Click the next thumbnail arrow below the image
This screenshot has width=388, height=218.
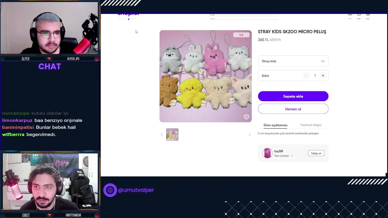(x=249, y=134)
